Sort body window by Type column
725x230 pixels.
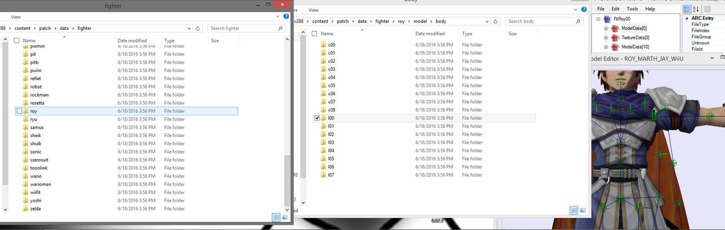[x=467, y=33]
